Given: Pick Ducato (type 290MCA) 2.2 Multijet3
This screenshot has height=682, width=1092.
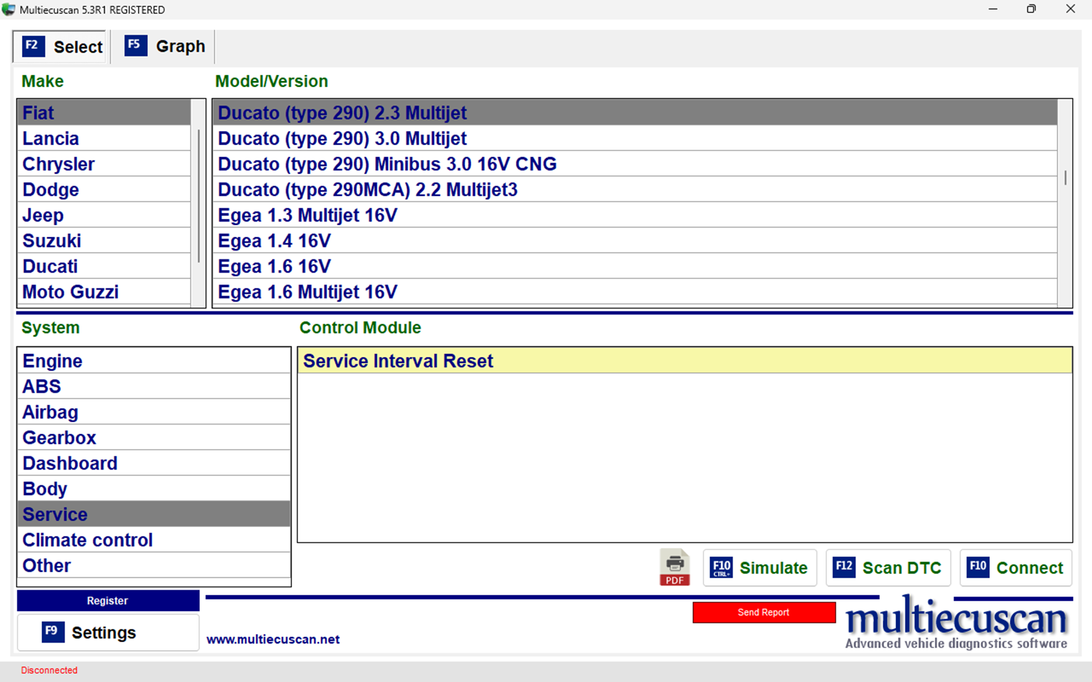Looking at the screenshot, I should [635, 190].
